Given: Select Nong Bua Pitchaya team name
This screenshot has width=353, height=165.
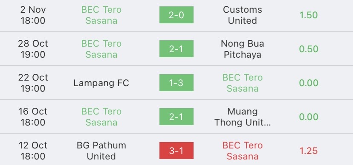Looking at the screenshot, I should coord(243,49).
